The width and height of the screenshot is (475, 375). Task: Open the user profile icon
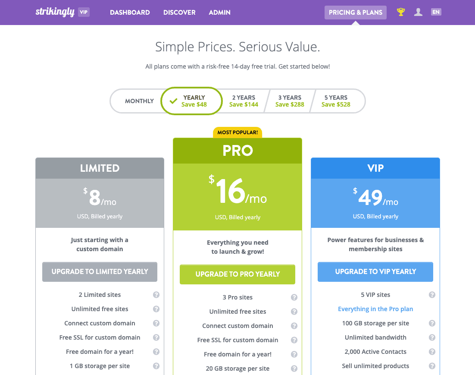point(418,12)
